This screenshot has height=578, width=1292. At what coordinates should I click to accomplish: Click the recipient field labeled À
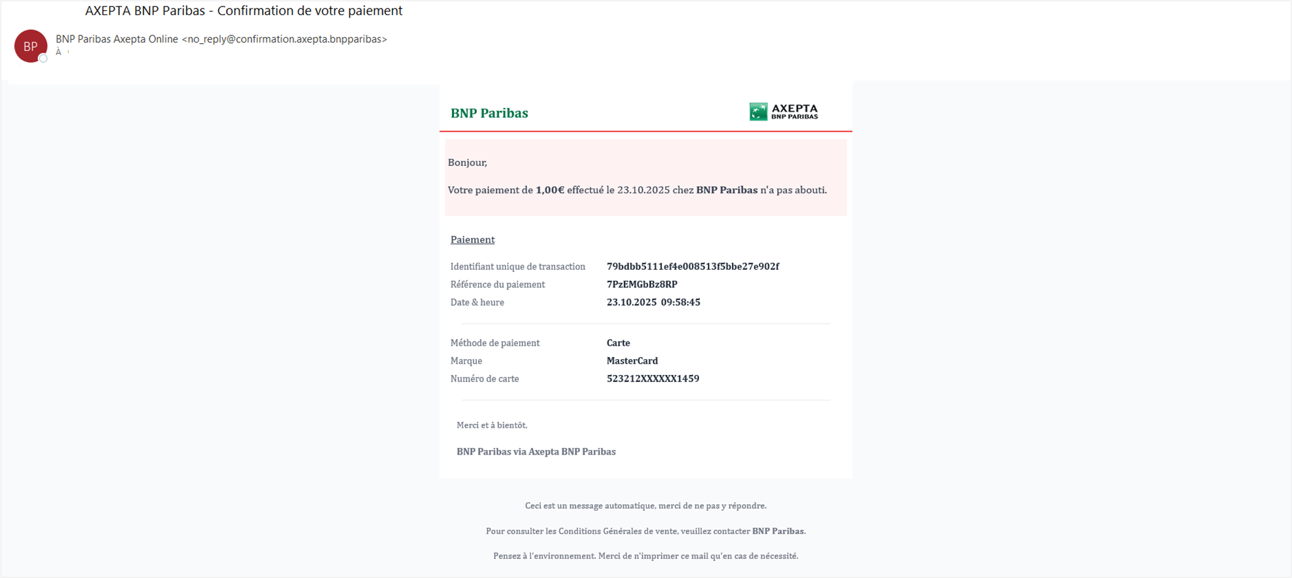click(x=59, y=52)
